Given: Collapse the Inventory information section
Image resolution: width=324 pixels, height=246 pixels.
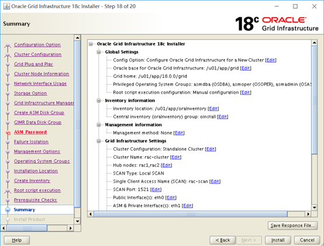Looking at the screenshot, I should tap(99, 101).
